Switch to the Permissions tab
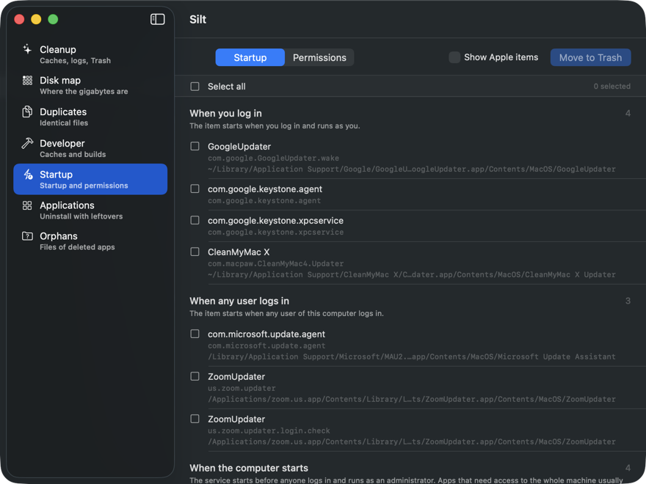Viewport: 646px width, 484px height. coord(319,57)
